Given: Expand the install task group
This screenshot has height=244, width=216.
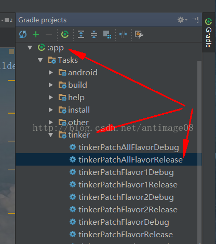Looking at the screenshot, I should 50,110.
